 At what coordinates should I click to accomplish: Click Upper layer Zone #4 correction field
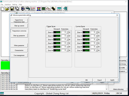pos(64,43)
